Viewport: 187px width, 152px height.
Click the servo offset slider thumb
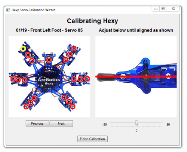[137, 123]
